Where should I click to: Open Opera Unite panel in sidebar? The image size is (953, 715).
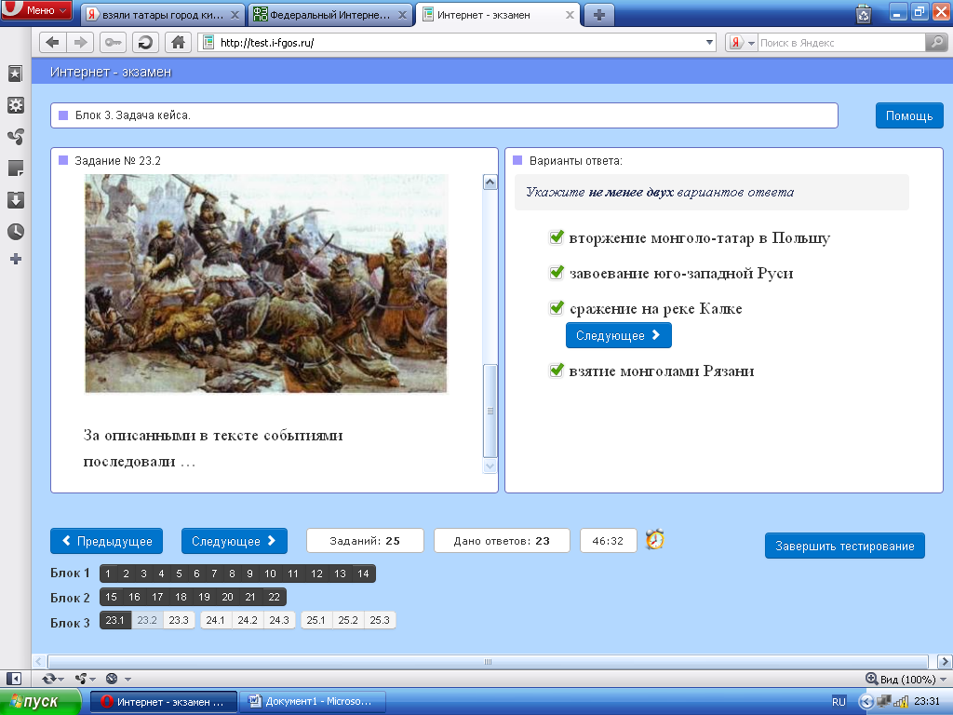pos(15,137)
